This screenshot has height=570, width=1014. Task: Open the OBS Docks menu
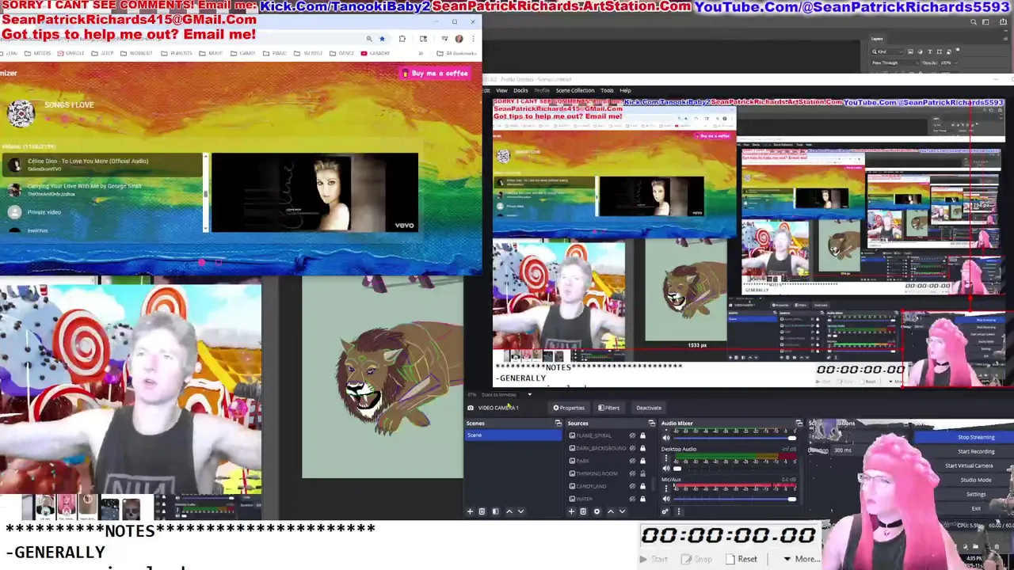(x=520, y=90)
